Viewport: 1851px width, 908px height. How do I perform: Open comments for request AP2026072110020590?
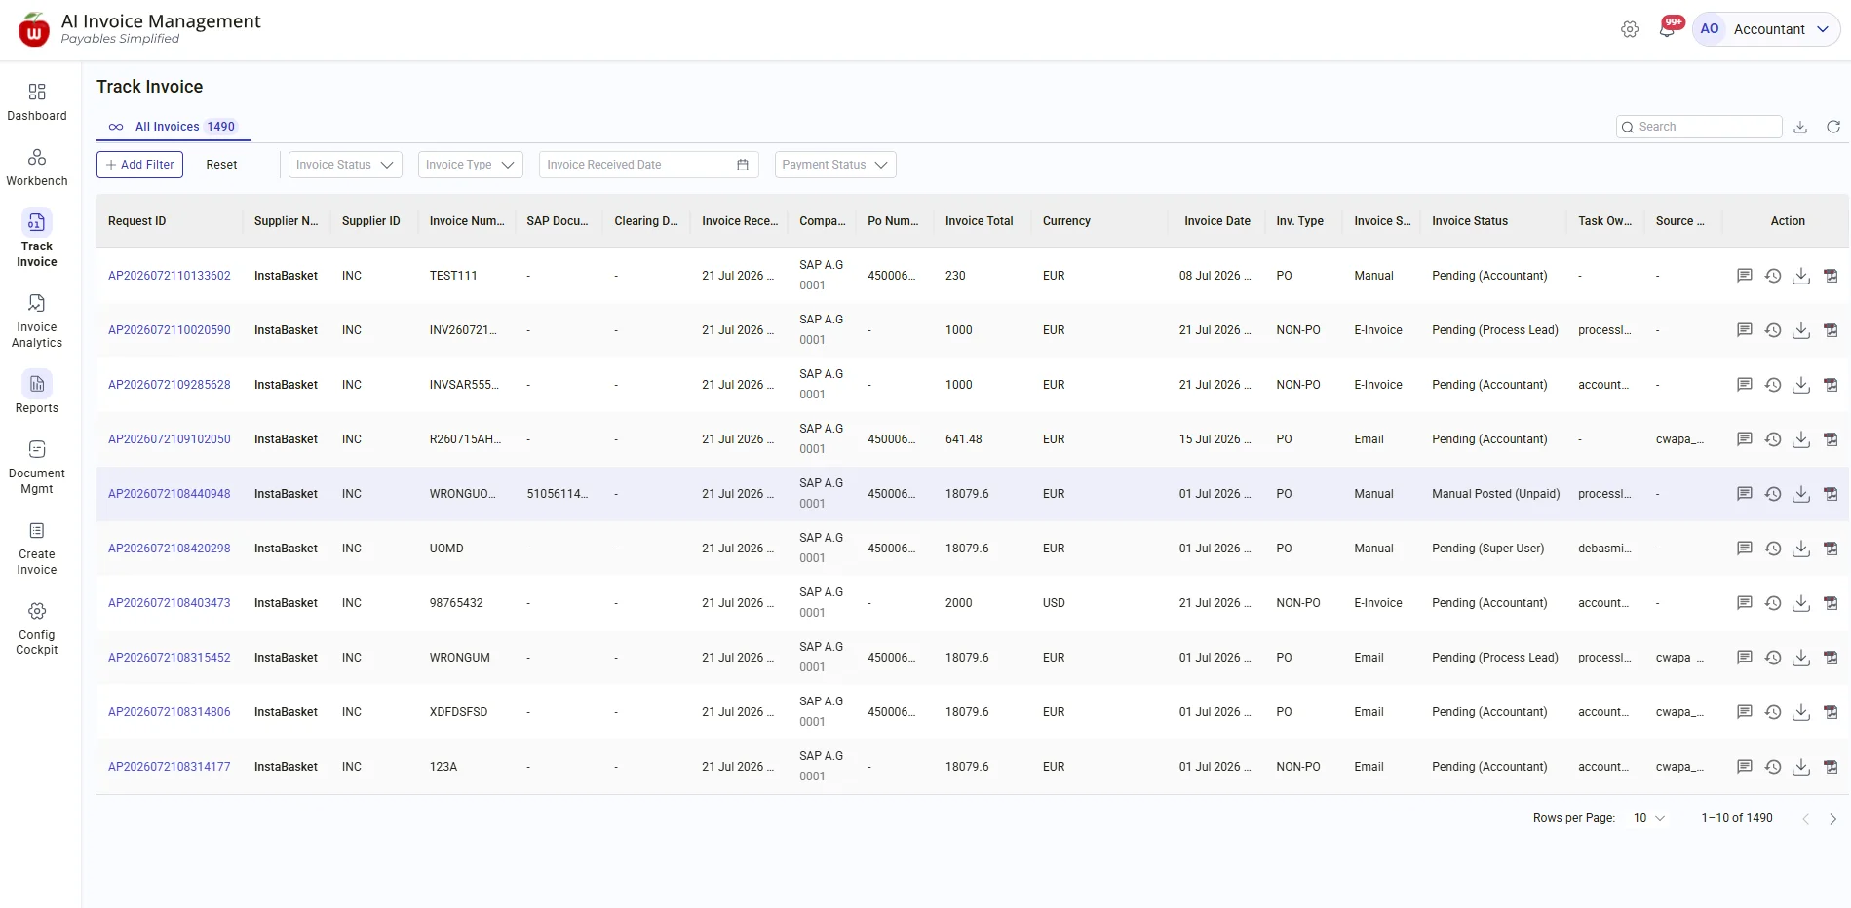coord(1745,330)
